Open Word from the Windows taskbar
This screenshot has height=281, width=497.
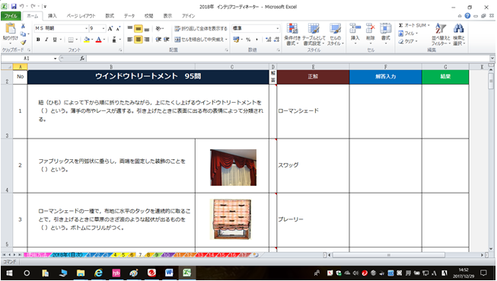click(169, 273)
